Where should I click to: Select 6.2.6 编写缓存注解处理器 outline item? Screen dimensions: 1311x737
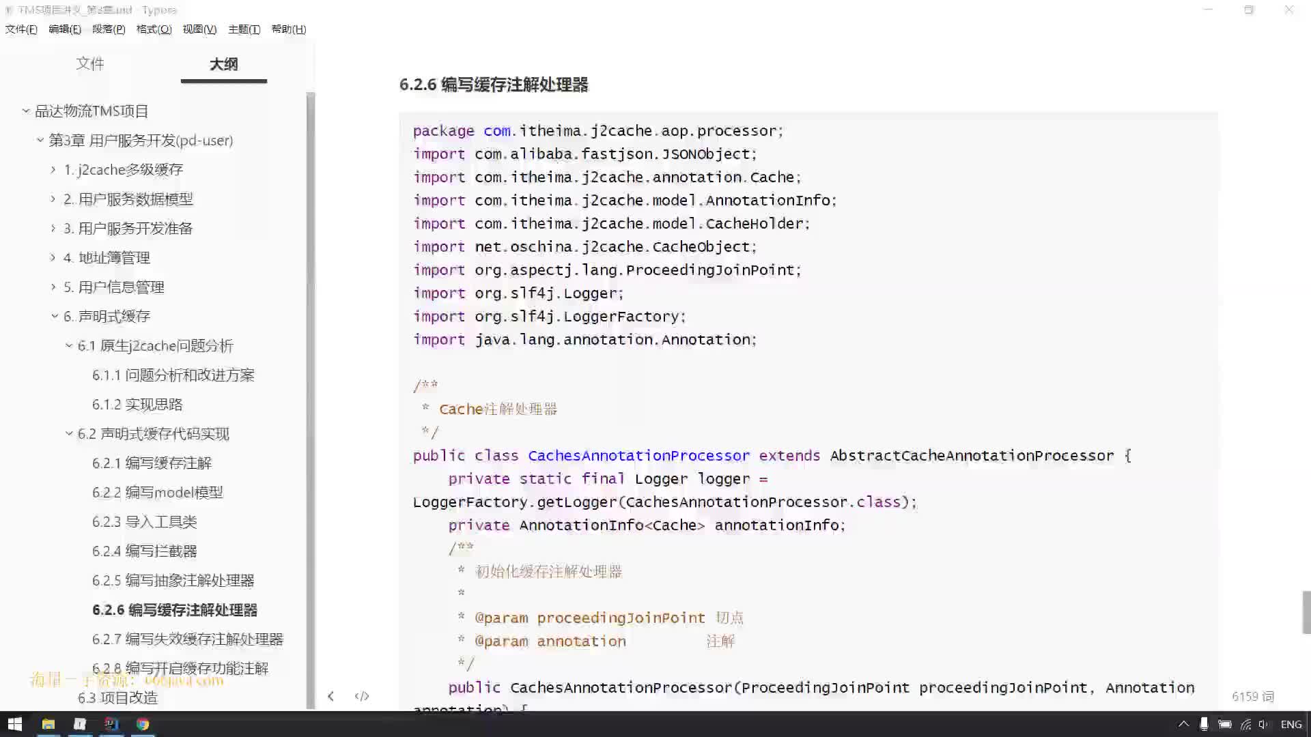point(175,609)
